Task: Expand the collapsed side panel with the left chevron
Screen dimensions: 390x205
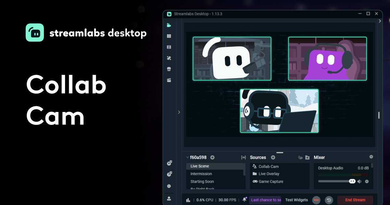Action: (x=179, y=112)
